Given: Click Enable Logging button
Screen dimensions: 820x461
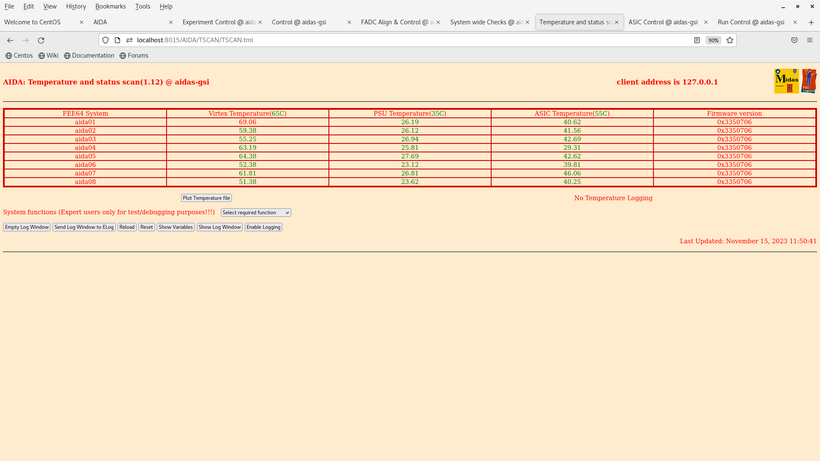Looking at the screenshot, I should (x=263, y=227).
